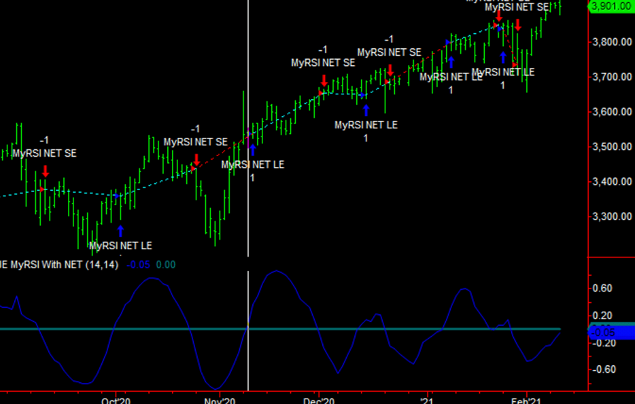Viewport: 635px width, 404px height.
Task: Click the 0.60 indicator scale label
Action: [603, 289]
